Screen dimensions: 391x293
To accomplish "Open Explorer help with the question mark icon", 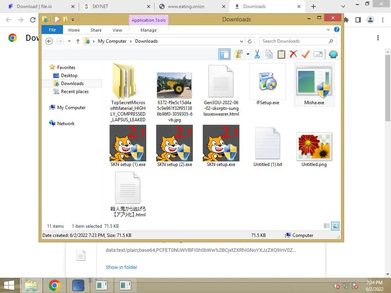I will point(337,29).
